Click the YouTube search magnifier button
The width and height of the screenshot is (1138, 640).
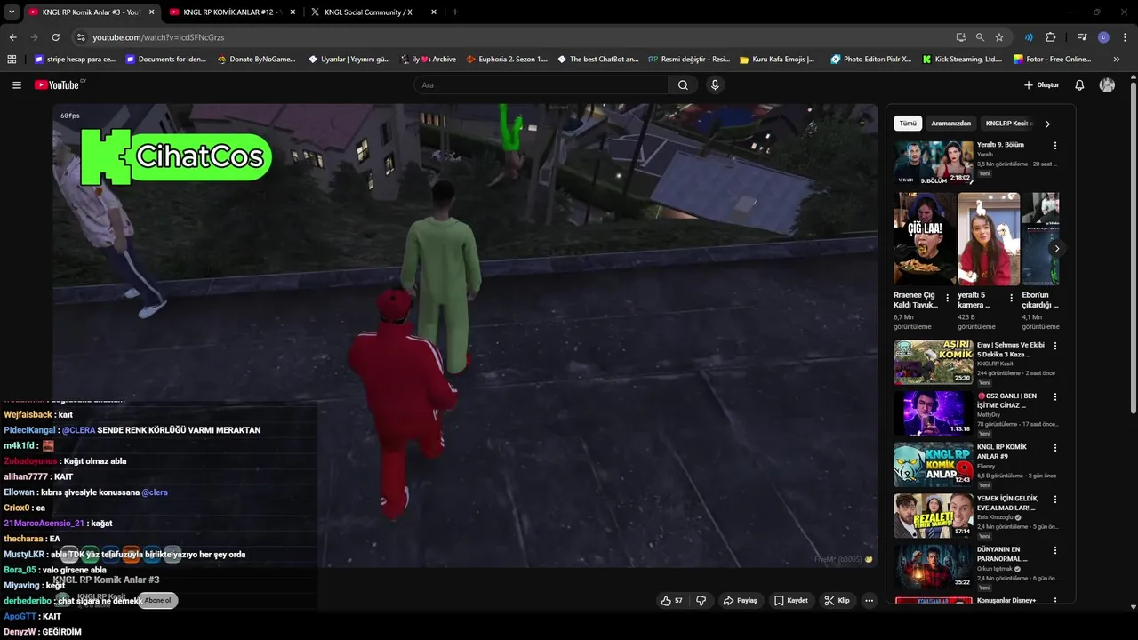coord(683,85)
